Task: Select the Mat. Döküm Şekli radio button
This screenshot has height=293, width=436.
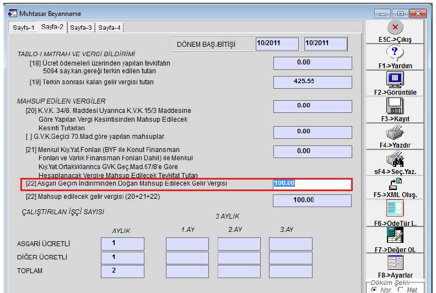Action: (400, 289)
